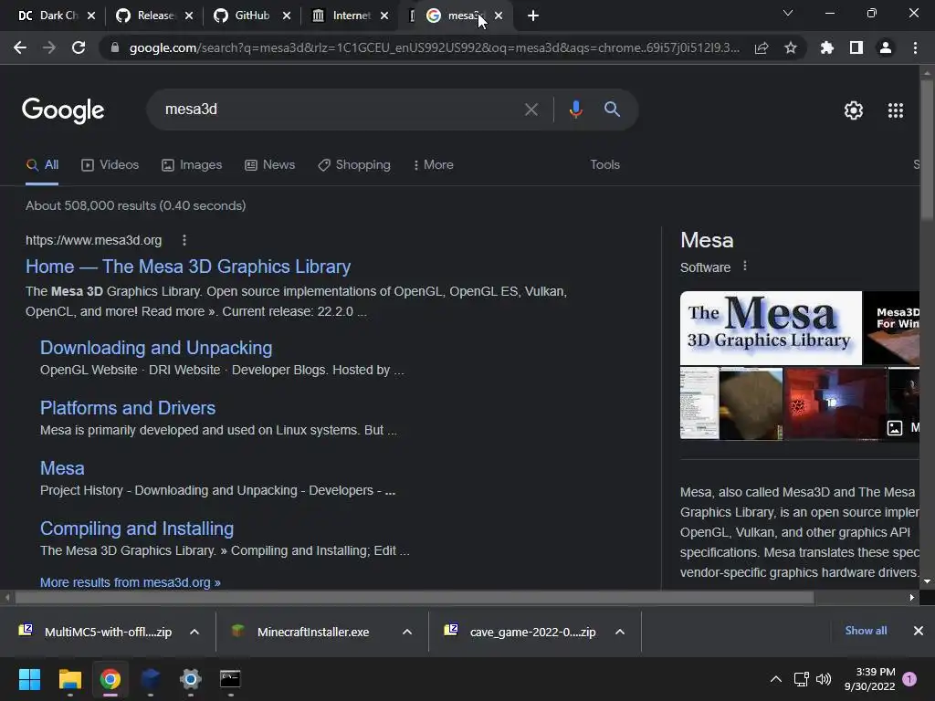Open a new browser tab
935x701 pixels.
(533, 16)
